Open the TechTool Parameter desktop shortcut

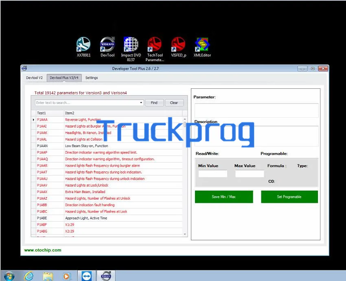[x=155, y=49]
